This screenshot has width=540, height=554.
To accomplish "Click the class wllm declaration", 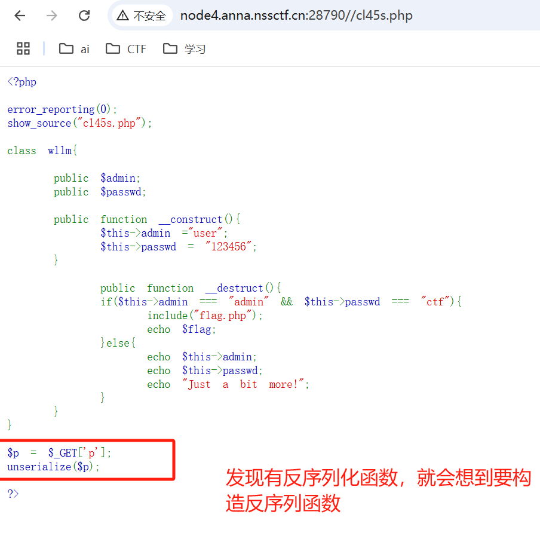I will (x=42, y=151).
